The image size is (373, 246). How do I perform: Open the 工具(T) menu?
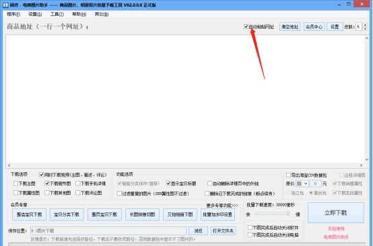coord(57,14)
